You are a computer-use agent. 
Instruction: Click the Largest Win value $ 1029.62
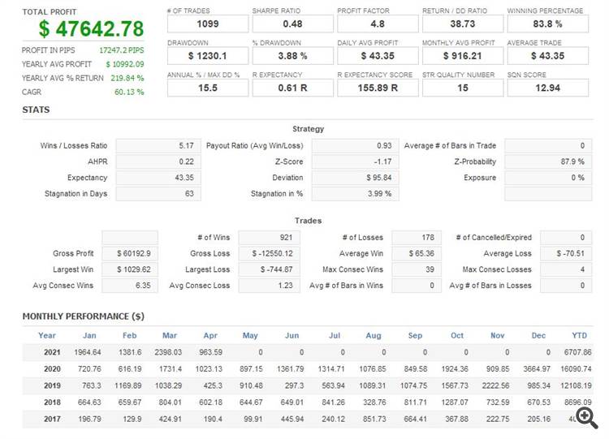130,269
